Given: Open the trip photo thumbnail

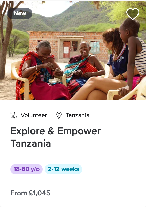Looking at the screenshot, I should click(73, 50).
